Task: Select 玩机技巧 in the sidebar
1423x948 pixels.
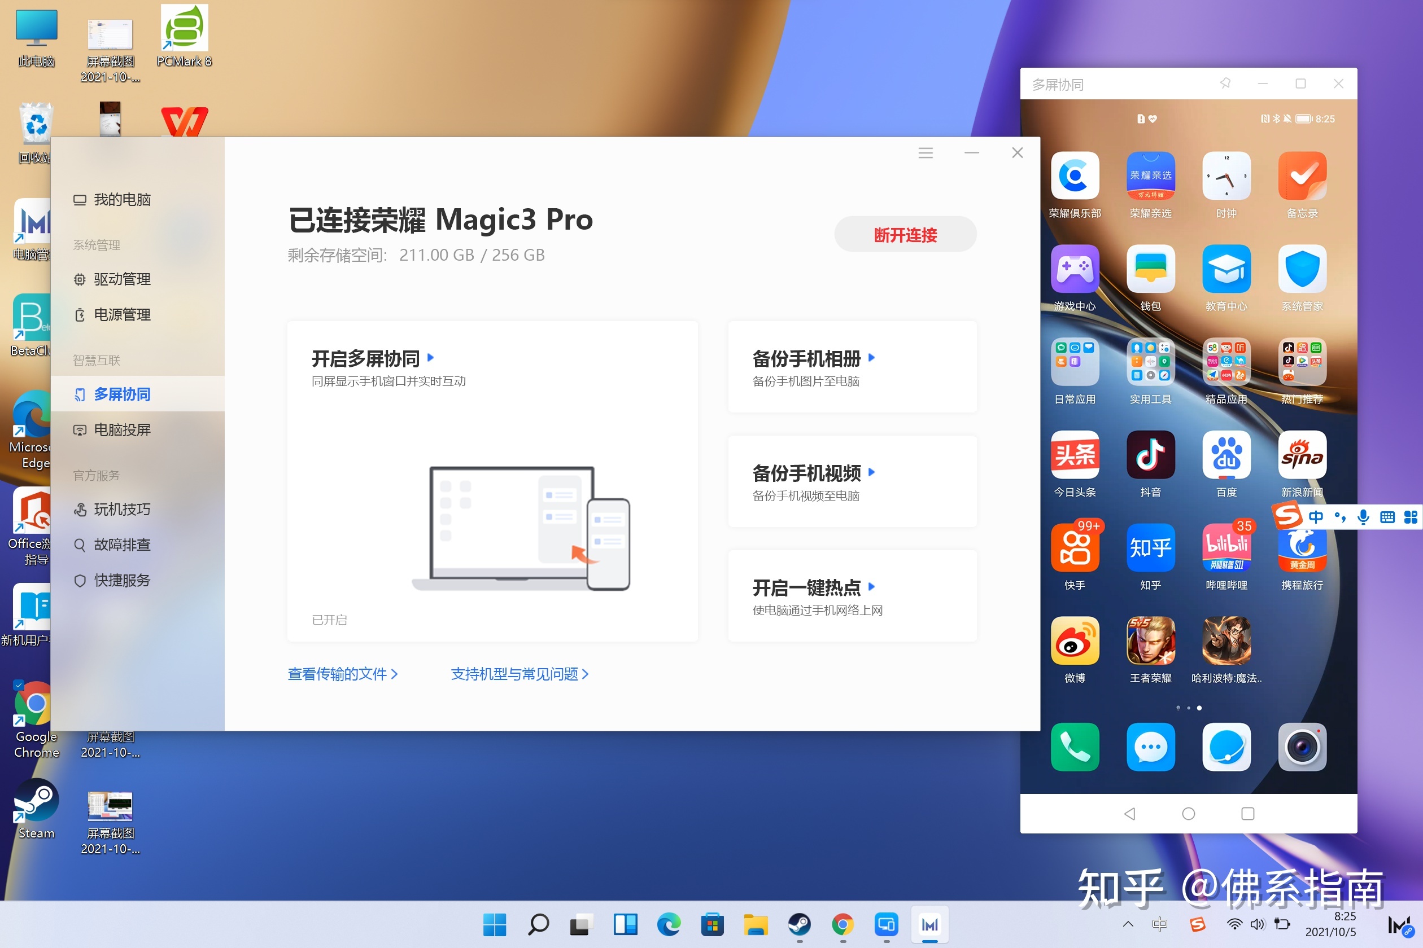Action: [137, 510]
